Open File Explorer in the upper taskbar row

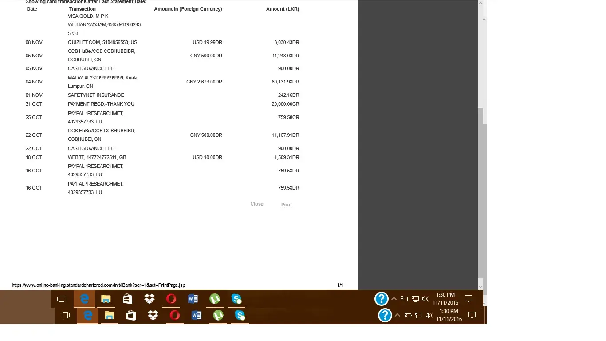click(106, 299)
